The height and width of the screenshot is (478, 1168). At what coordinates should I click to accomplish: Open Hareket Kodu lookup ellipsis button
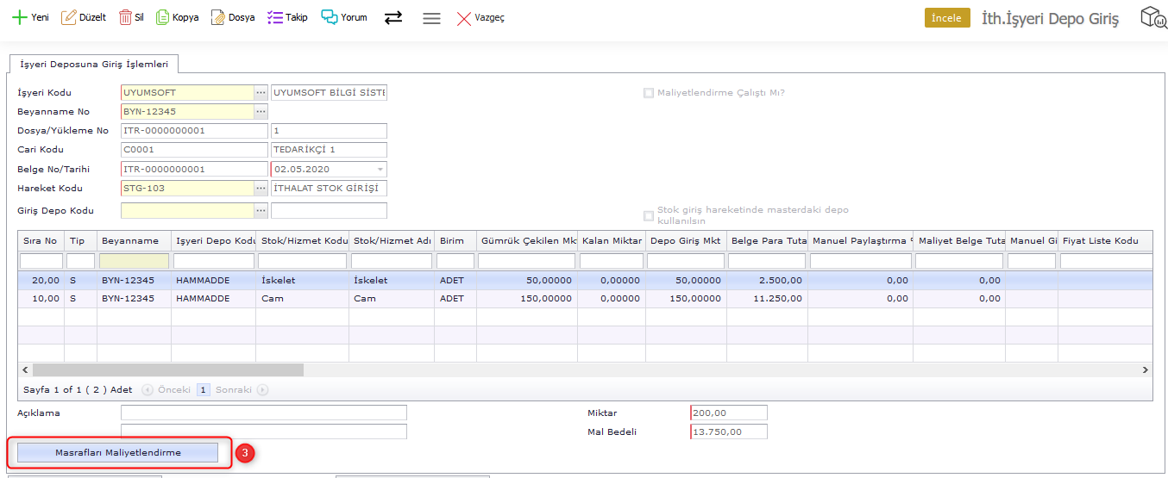[261, 189]
